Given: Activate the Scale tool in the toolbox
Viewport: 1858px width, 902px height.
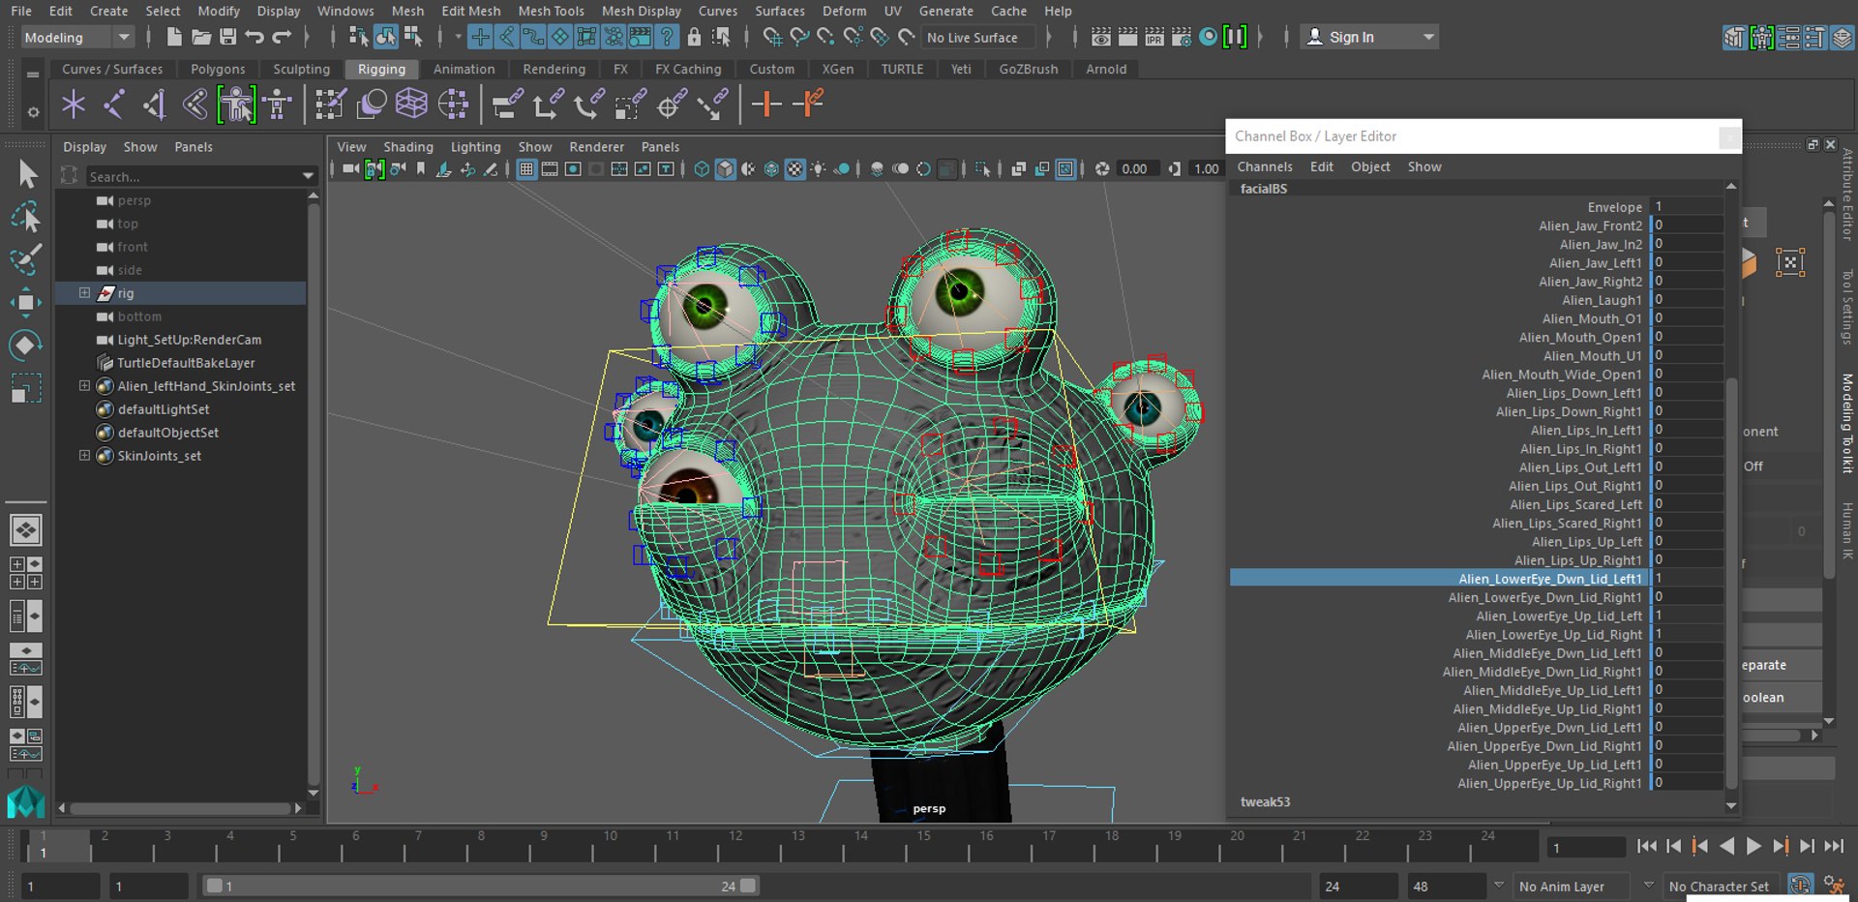Looking at the screenshot, I should click(26, 388).
